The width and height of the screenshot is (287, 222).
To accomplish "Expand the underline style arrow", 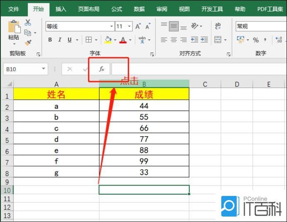I will coord(77,40).
